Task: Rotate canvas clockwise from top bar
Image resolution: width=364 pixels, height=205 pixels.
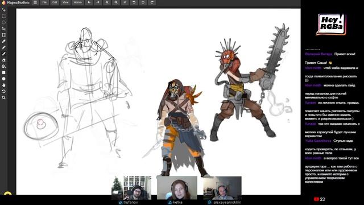Action: (x=152, y=2)
